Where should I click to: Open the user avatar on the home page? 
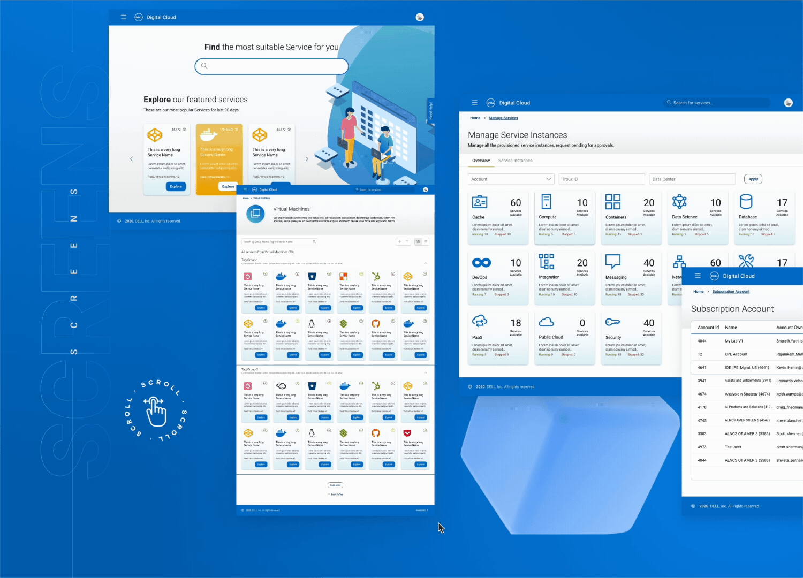420,17
